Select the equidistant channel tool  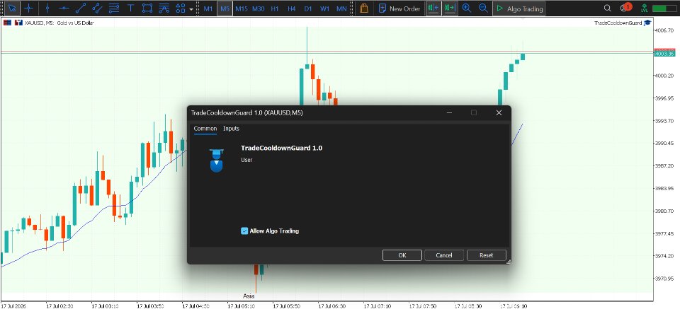point(97,8)
